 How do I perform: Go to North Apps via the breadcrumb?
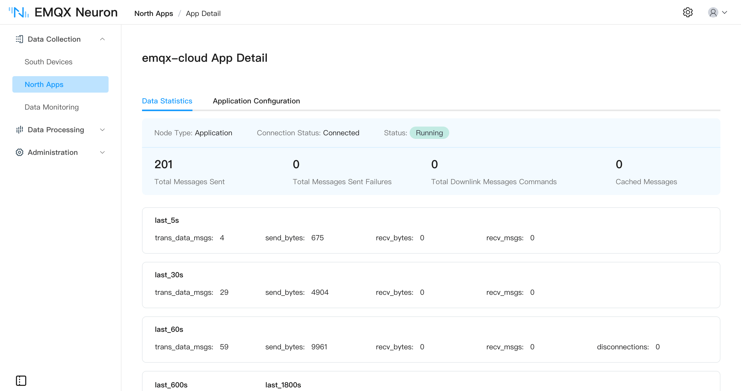(154, 14)
